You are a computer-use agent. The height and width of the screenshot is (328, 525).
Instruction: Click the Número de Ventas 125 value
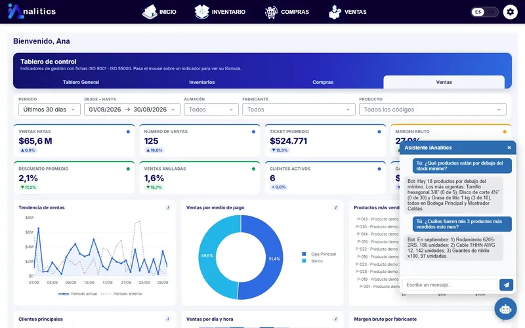[152, 141]
